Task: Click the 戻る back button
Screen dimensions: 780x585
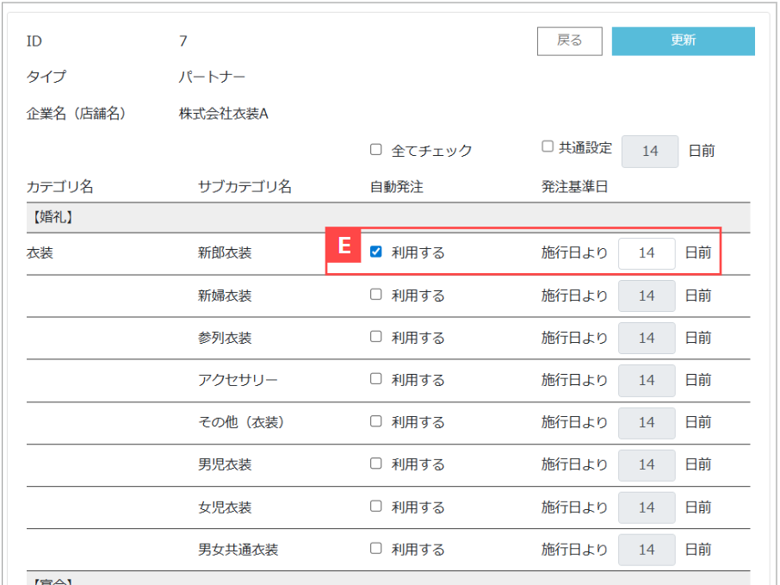Action: tap(569, 40)
